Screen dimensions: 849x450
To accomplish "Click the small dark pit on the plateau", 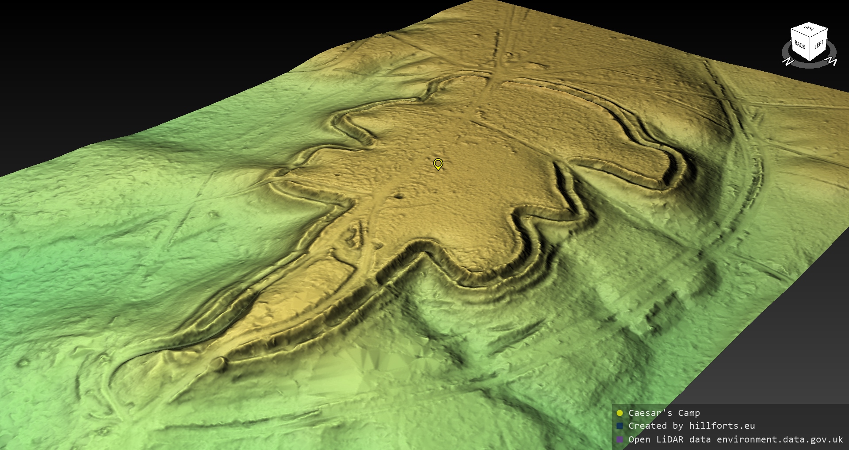I will coord(399,196).
